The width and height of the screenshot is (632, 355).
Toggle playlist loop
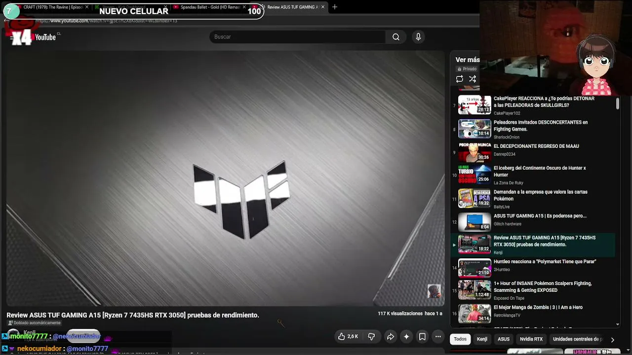(x=460, y=79)
